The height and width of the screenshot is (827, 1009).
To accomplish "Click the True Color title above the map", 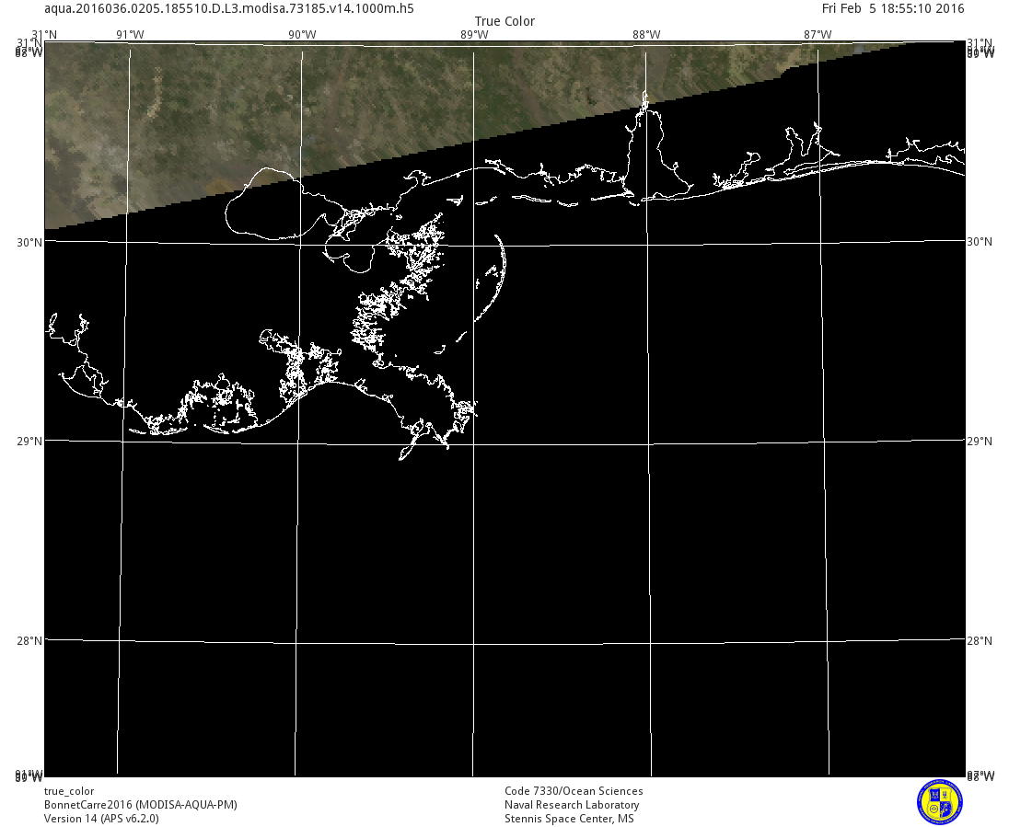I will 504,21.
